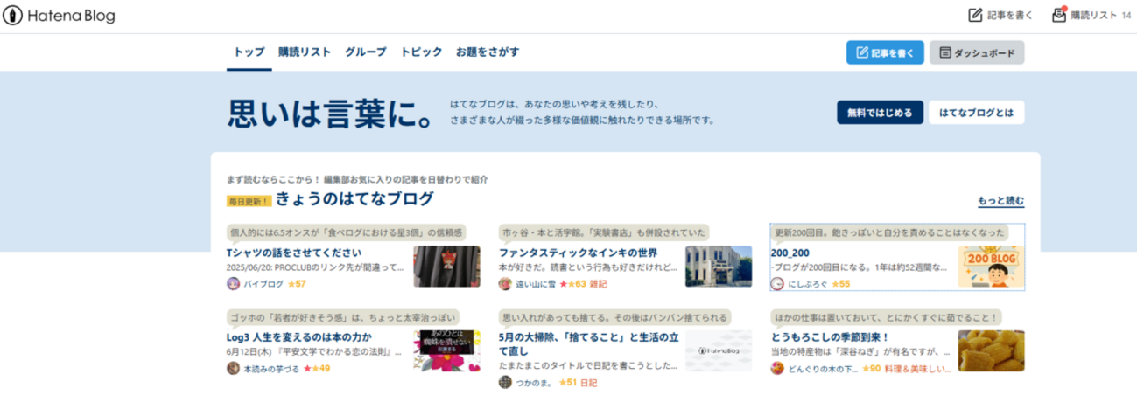
Task: Click the 本読みの芋づる blog name
Action: pyautogui.click(x=271, y=369)
